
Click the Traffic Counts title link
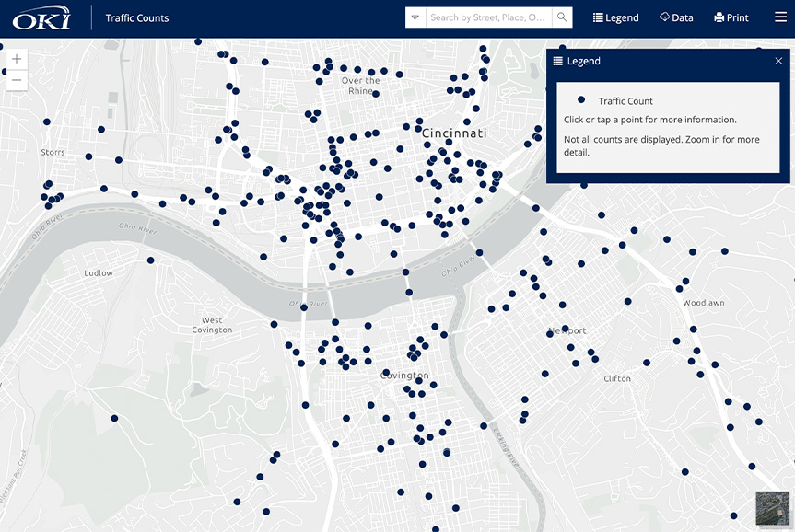[x=136, y=17]
